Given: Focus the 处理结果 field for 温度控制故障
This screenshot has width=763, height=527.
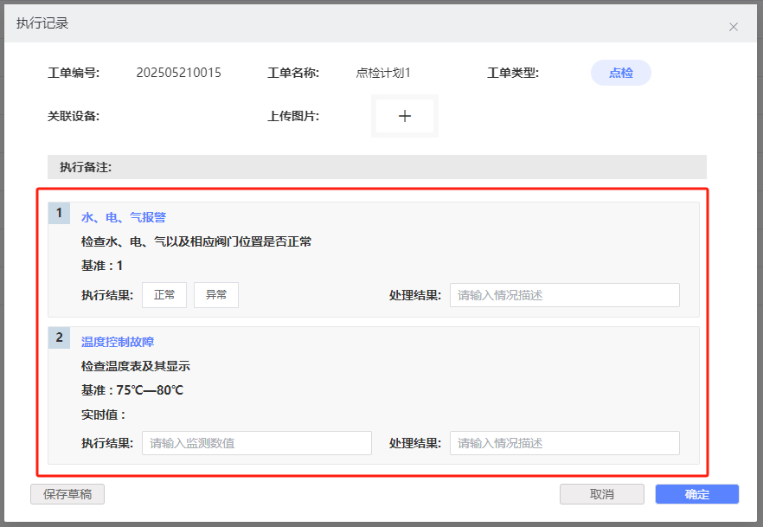Looking at the screenshot, I should coord(564,443).
